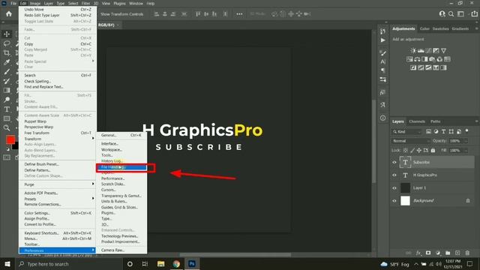
Task: Add a Color Balance adjustment
Action: point(417,59)
